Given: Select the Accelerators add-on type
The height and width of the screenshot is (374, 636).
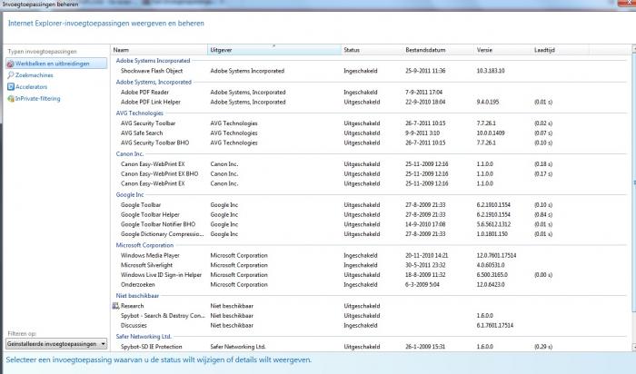Looking at the screenshot, I should 31,87.
